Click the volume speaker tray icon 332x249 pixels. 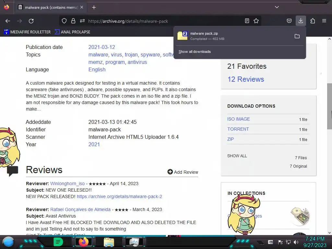[296, 242]
